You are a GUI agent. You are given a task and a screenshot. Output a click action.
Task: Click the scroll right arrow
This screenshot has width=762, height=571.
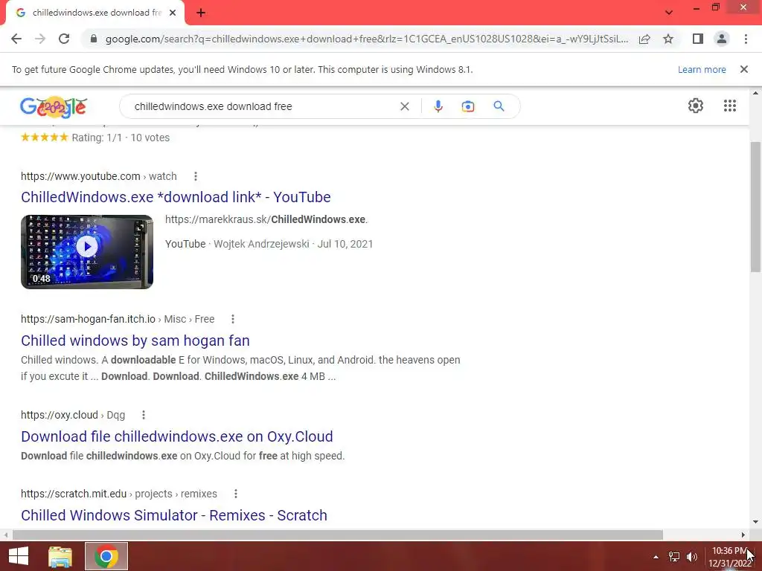click(x=743, y=535)
